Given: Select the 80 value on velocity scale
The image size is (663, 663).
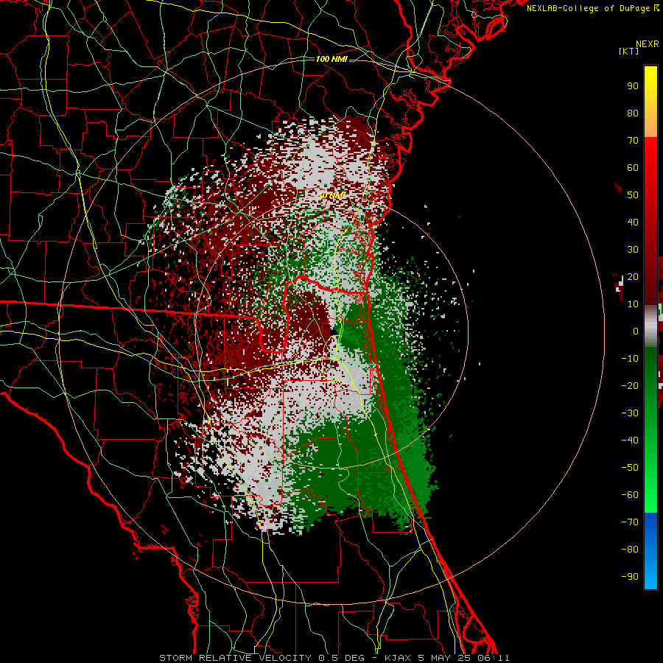Looking at the screenshot, I should pyautogui.click(x=633, y=113).
